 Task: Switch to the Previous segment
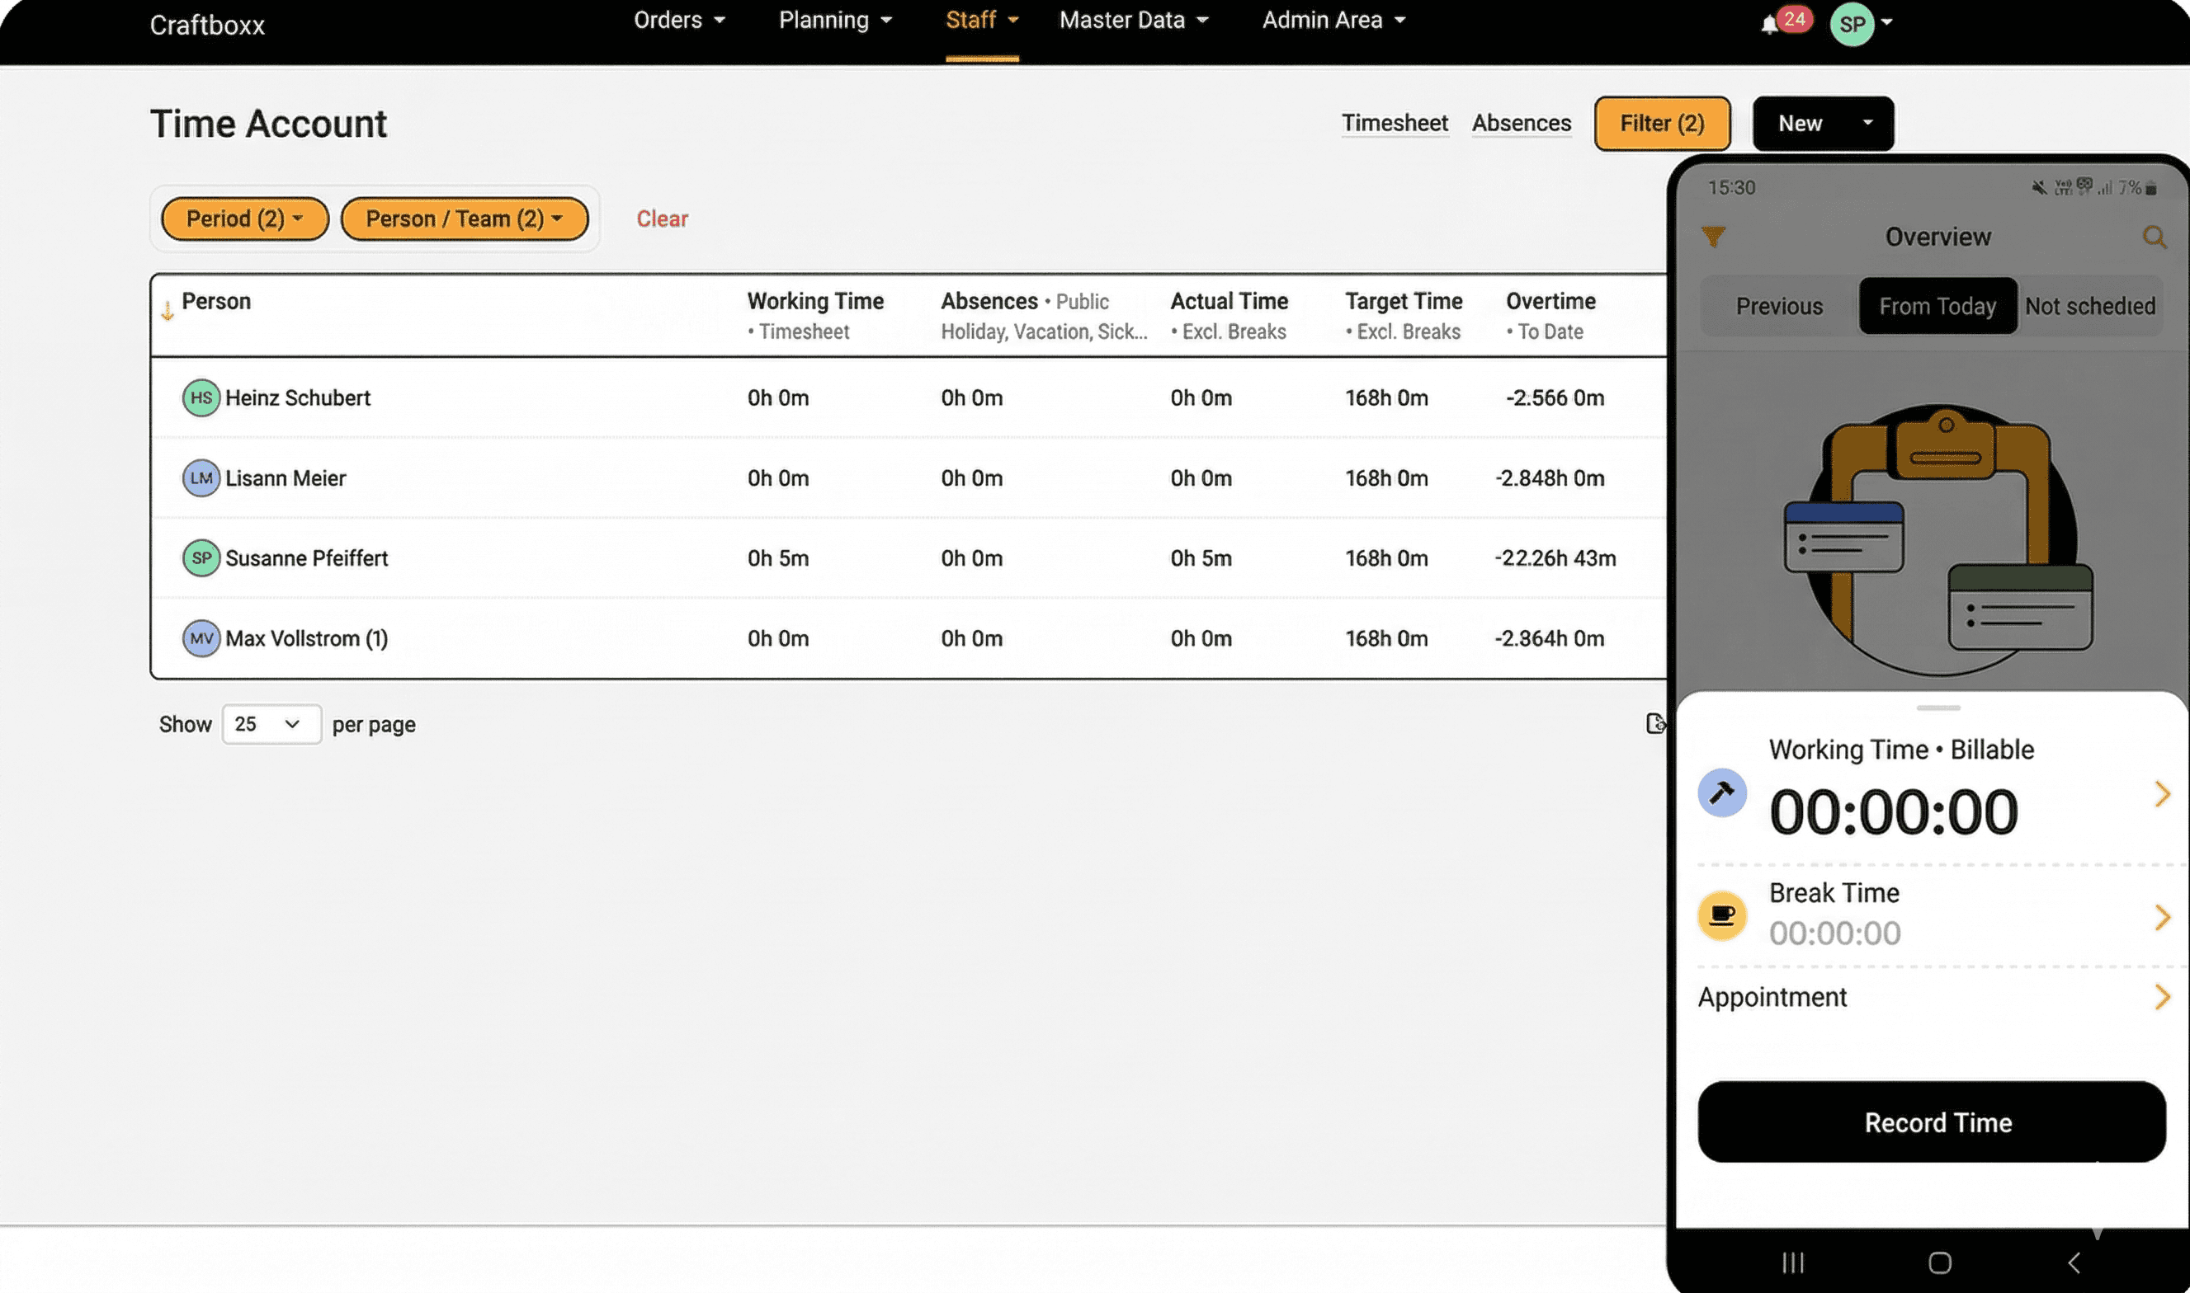point(1779,307)
